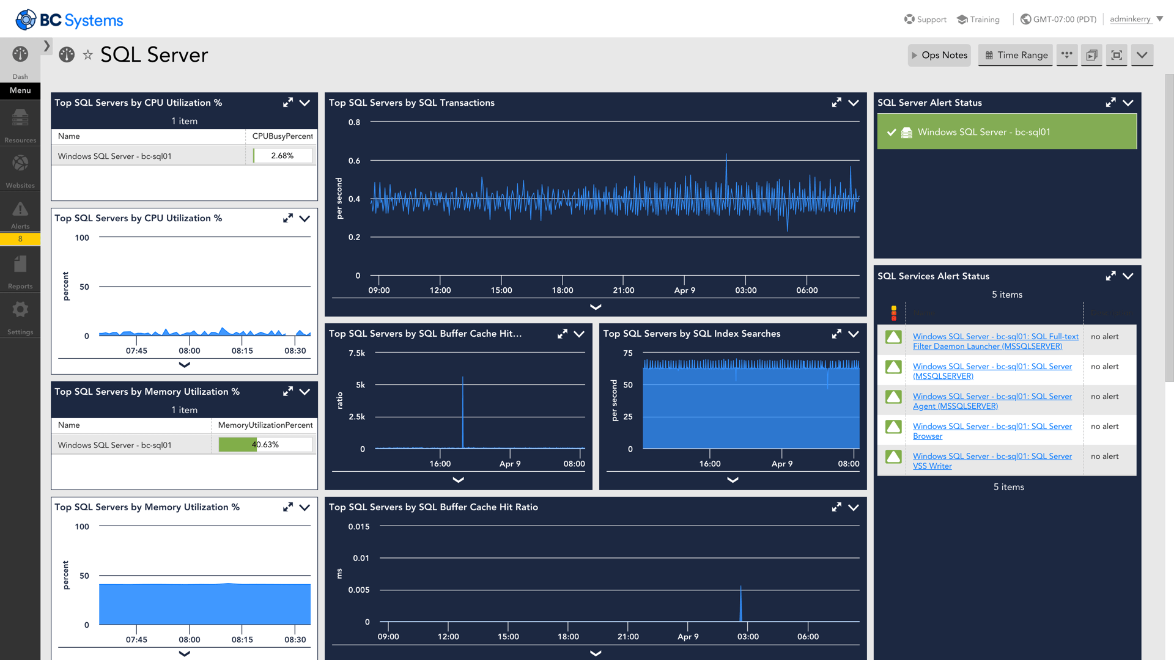The width and height of the screenshot is (1174, 660).
Task: Open the dashboard options chevron next to fullscreen
Action: 1142,55
